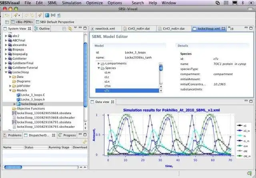Expand Compartments in the model tree
256x178 pixels.
(x=99, y=63)
